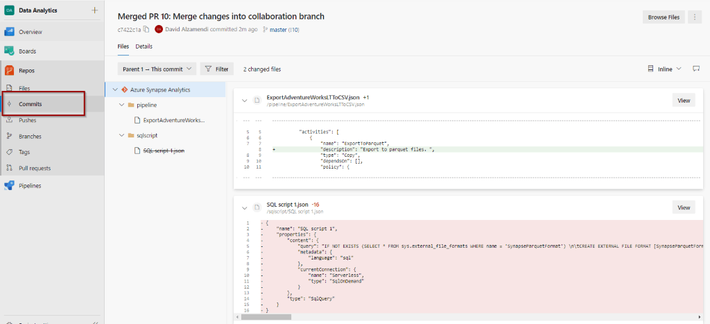The image size is (710, 324).
Task: Expand hidden lines above line 5 in the diff
Action: coord(252,121)
